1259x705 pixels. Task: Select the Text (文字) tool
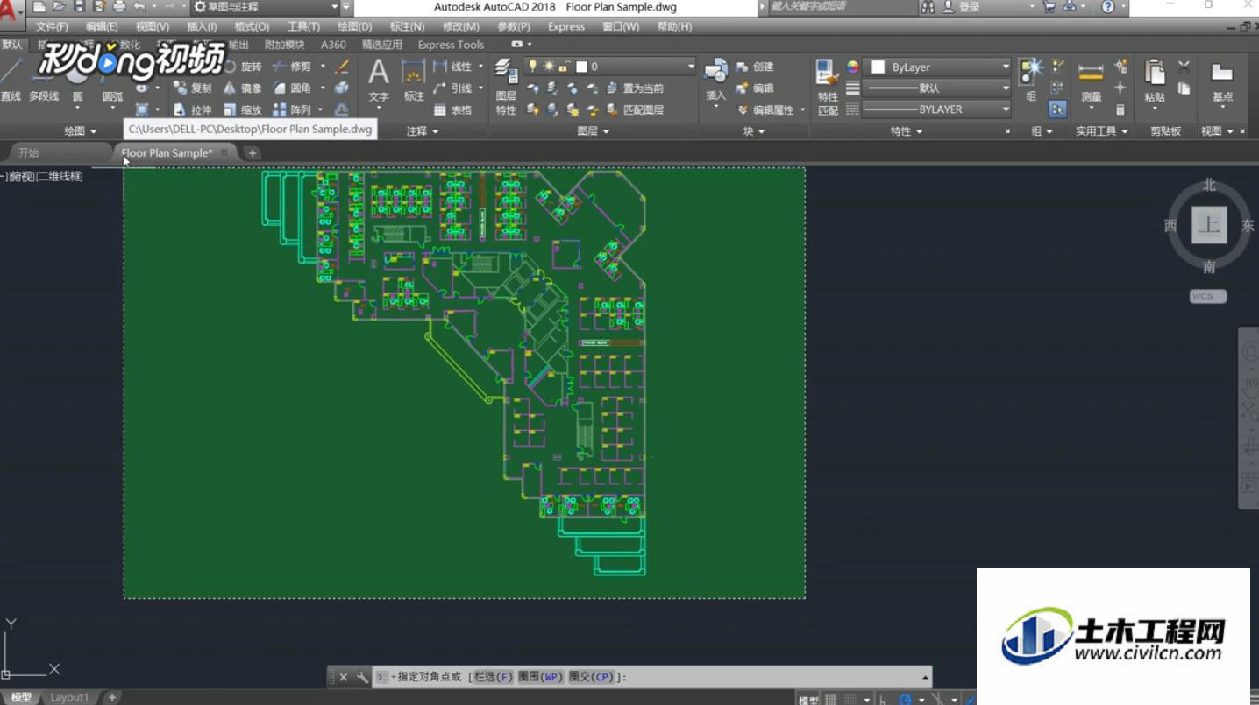(x=378, y=81)
